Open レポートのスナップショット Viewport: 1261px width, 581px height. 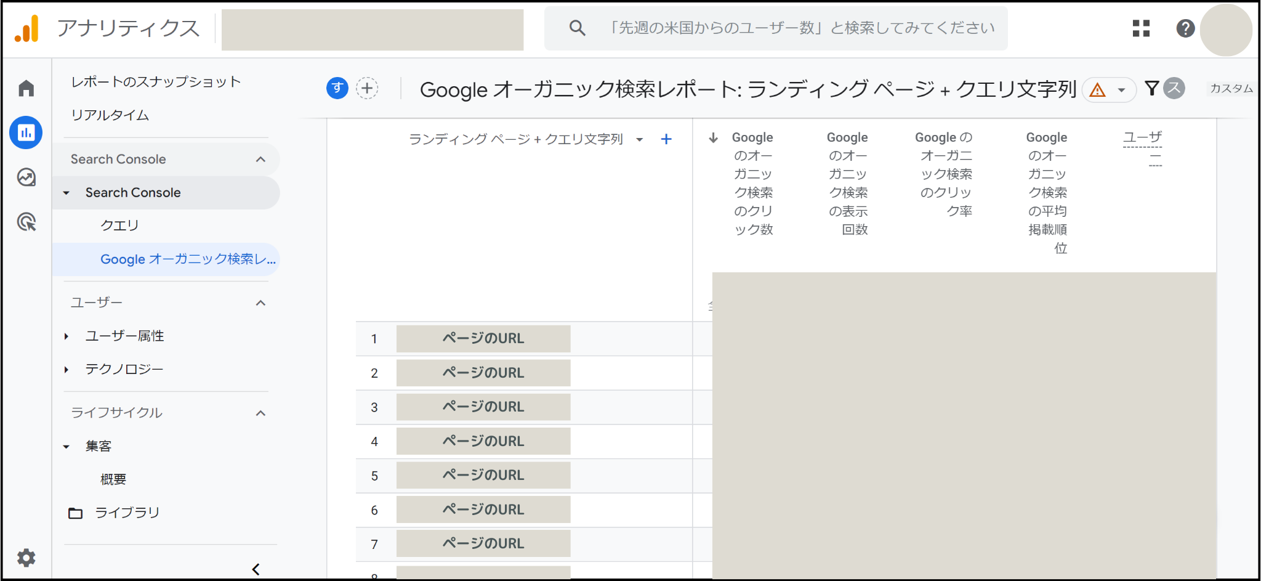156,82
